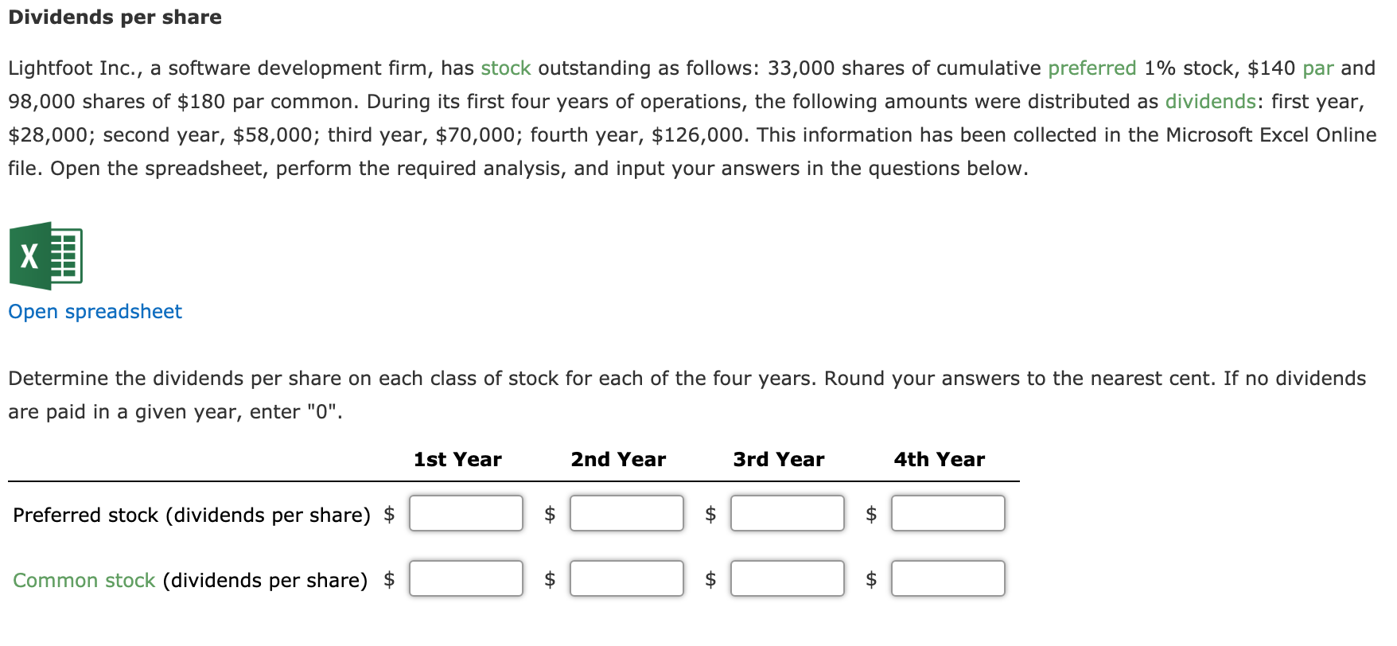Select the Common stock 2nd Year answer field
The image size is (1397, 646).
tap(625, 578)
